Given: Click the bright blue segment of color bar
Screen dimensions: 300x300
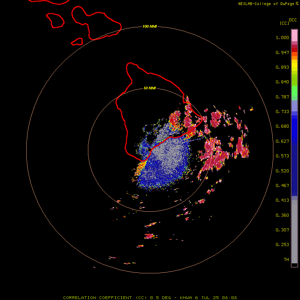Looking at the screenshot, I should 294,130.
